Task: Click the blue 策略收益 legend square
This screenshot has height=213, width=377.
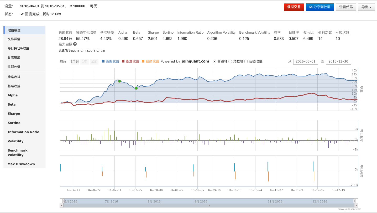Action: [x=103, y=61]
